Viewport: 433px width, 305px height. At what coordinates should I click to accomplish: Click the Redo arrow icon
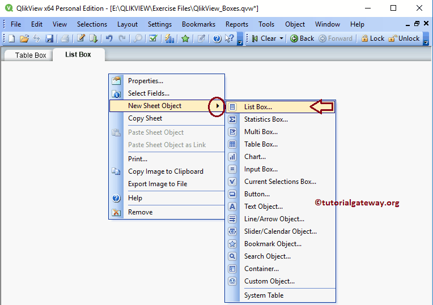point(122,38)
